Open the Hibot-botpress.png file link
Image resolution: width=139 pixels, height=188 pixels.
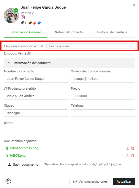[24, 148]
